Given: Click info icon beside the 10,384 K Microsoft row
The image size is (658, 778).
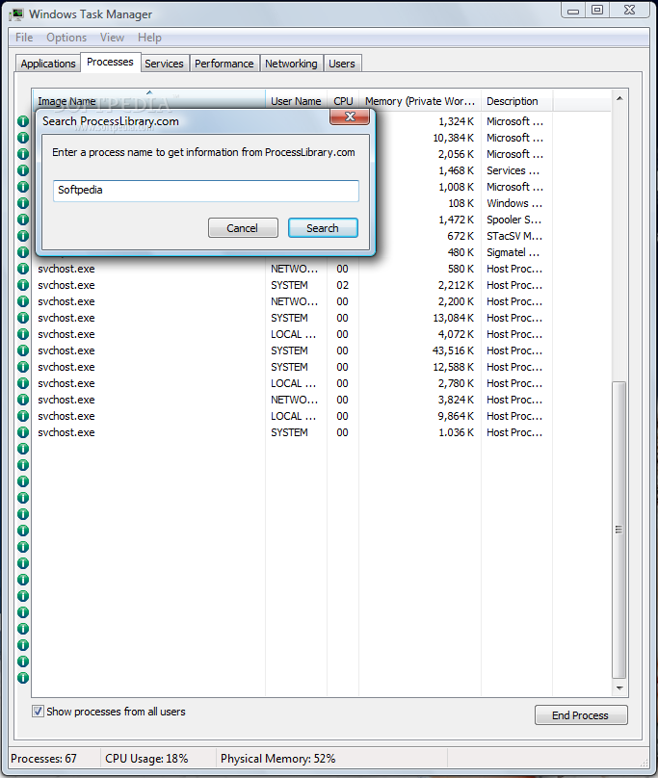Looking at the screenshot, I should coord(23,138).
